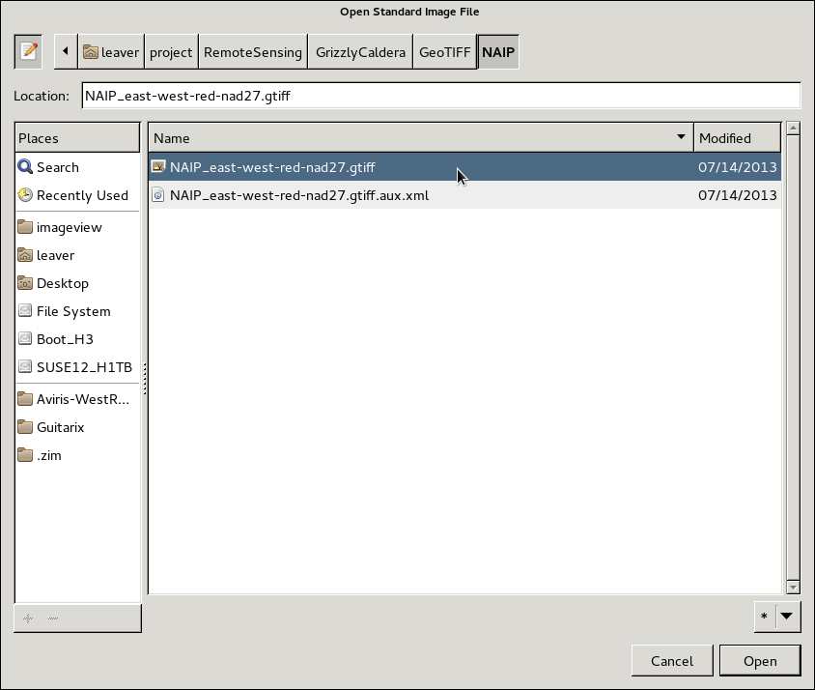This screenshot has height=690, width=815.
Task: Click the folder icon next to Aviris-WestR...
Action: point(25,398)
